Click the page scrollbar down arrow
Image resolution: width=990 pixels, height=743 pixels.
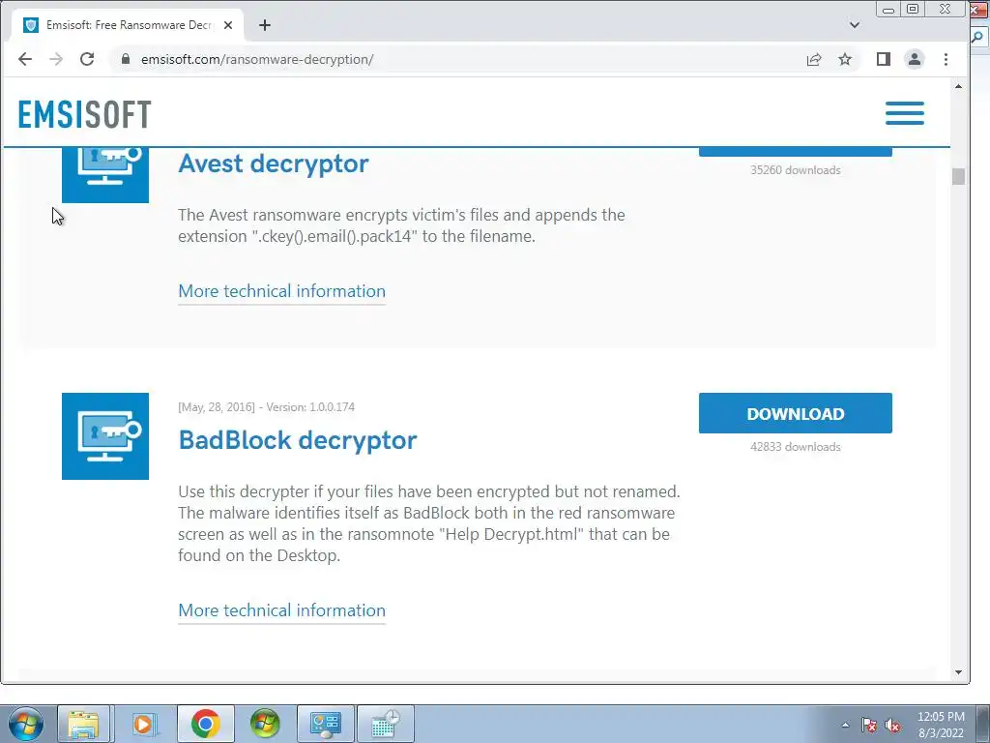coord(958,672)
